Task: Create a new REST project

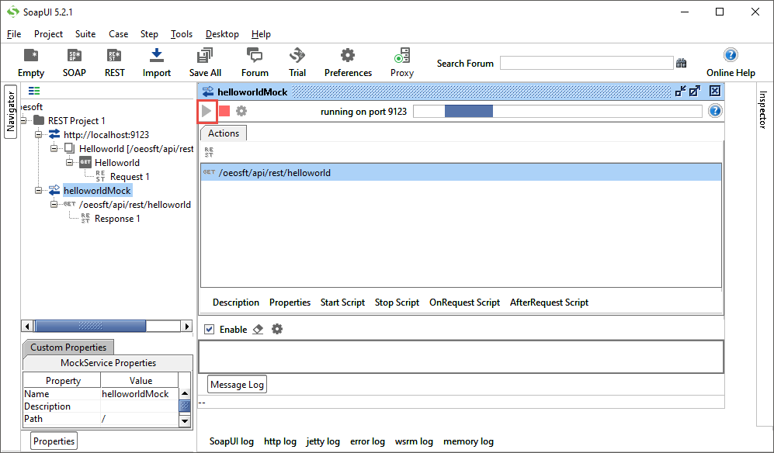Action: [115, 63]
